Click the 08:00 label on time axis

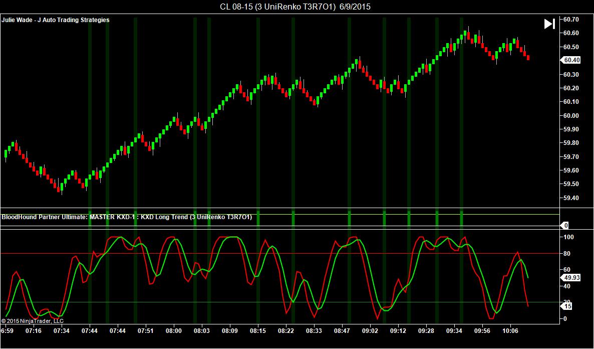click(174, 331)
